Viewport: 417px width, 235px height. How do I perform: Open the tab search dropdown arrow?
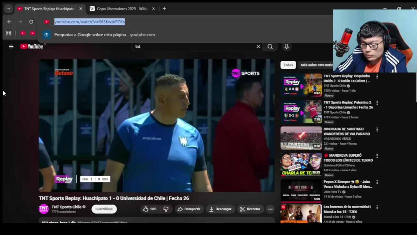pyautogui.click(x=8, y=9)
